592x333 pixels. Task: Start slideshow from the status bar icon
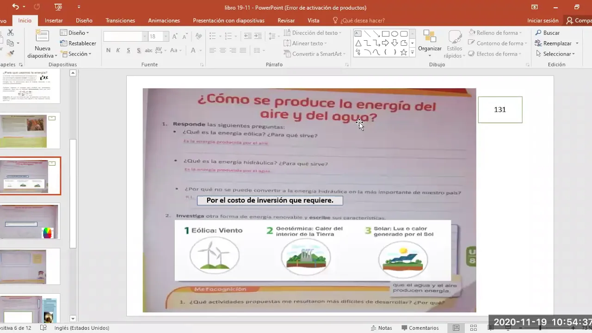pyautogui.click(x=509, y=328)
